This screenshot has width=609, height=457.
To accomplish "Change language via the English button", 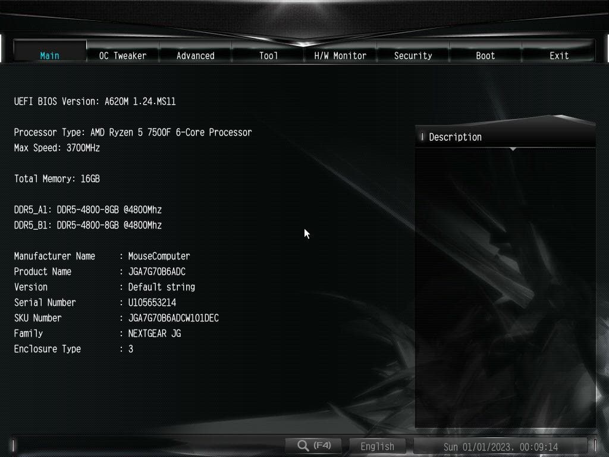I will [377, 446].
